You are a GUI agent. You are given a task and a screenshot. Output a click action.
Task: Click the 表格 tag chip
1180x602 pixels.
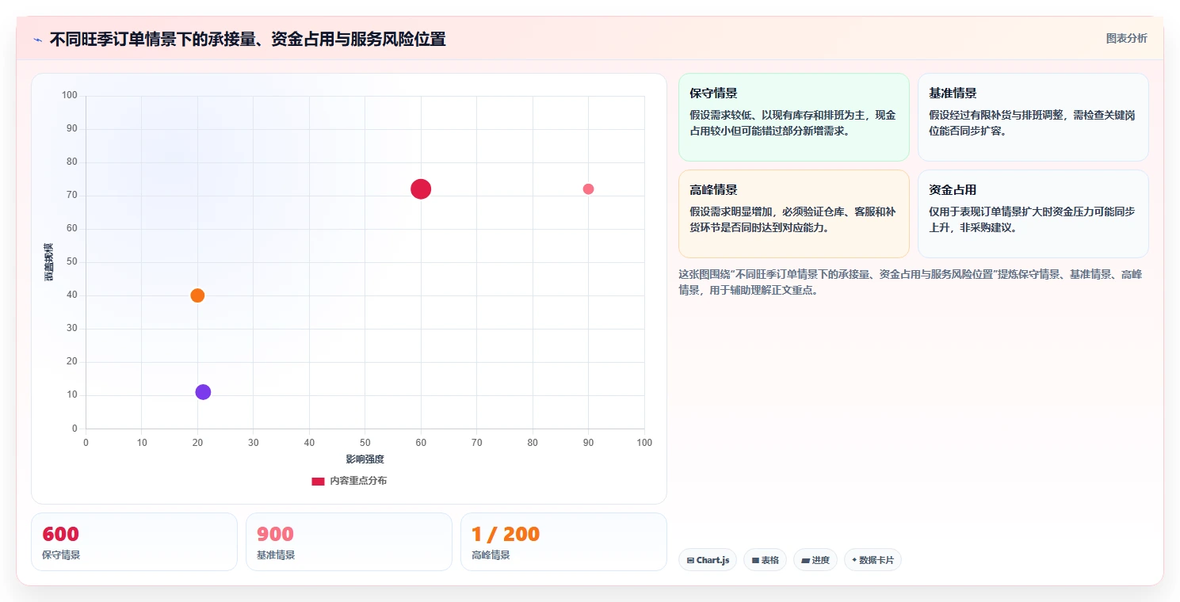pos(765,560)
